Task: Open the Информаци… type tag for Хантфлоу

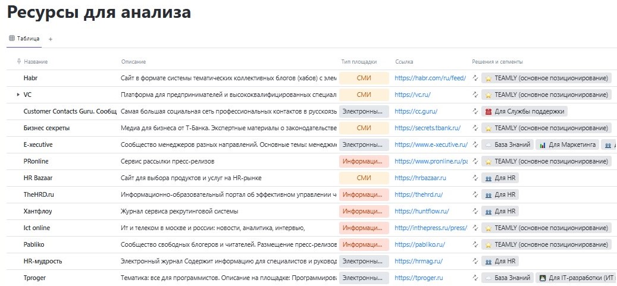Action: pyautogui.click(x=364, y=211)
